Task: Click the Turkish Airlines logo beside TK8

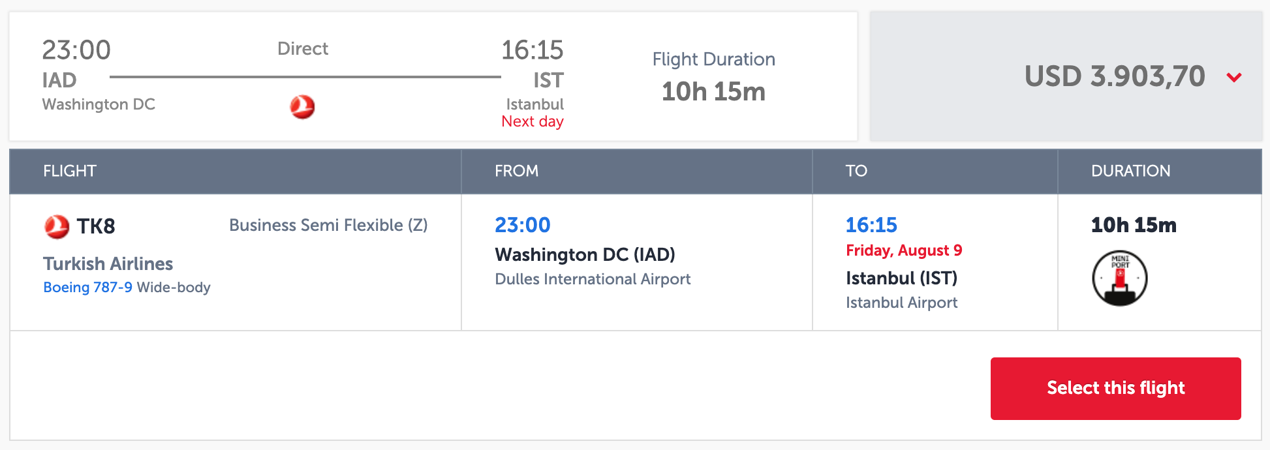Action: tap(57, 226)
